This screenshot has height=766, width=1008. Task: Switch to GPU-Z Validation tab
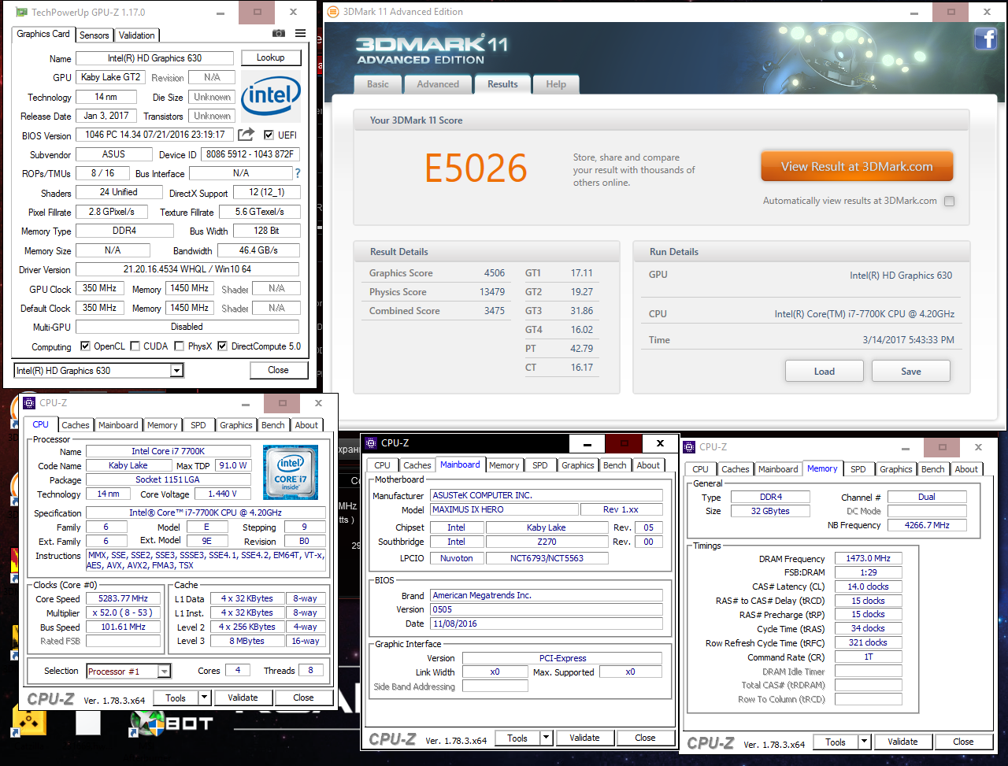click(137, 35)
